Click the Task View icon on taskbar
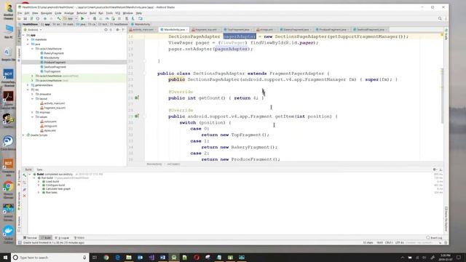 coord(95,257)
